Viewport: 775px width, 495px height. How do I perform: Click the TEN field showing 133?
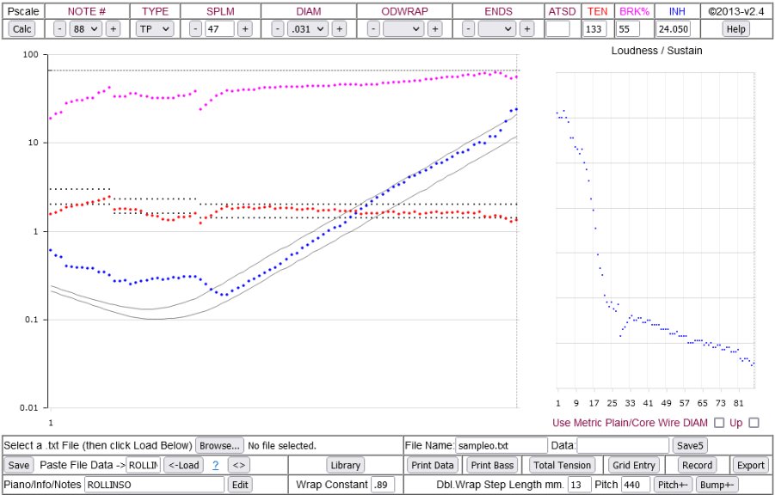pos(595,29)
